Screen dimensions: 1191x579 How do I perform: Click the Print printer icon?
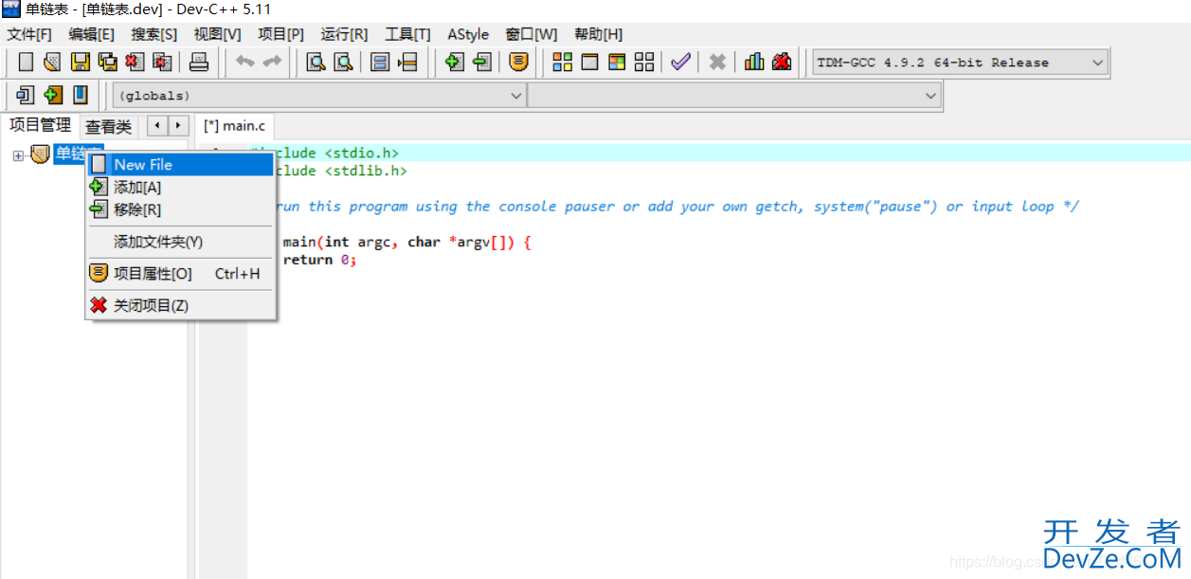point(199,63)
